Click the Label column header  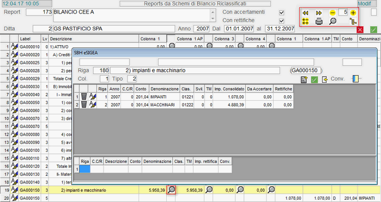point(29,39)
